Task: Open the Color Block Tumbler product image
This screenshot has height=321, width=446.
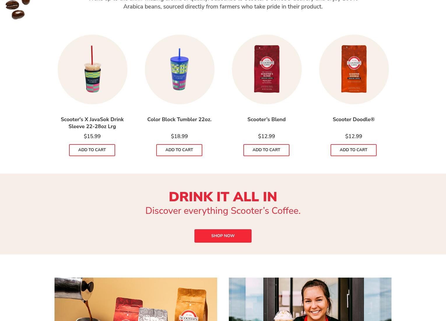Action: [180, 69]
